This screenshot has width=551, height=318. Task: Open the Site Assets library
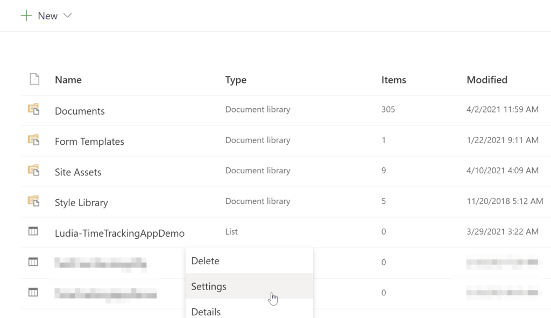pos(78,172)
